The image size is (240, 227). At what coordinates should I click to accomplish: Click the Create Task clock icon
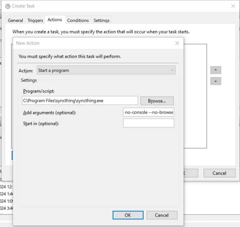(x=8, y=6)
